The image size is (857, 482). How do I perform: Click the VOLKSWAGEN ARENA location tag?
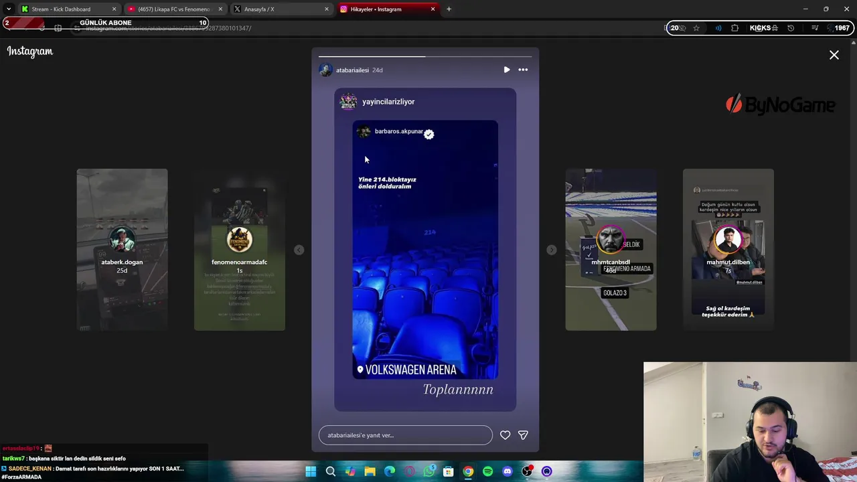click(406, 370)
